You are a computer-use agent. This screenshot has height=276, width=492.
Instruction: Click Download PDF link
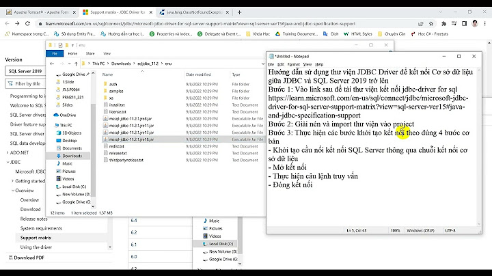click(26, 258)
